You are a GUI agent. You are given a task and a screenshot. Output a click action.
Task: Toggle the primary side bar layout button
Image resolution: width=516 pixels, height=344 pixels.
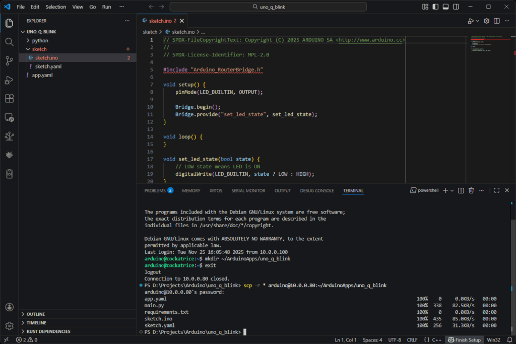tap(435, 7)
